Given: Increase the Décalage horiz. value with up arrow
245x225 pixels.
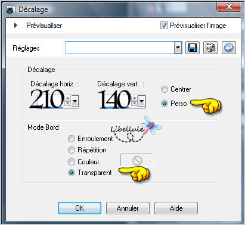Looking at the screenshot, I should [68, 98].
